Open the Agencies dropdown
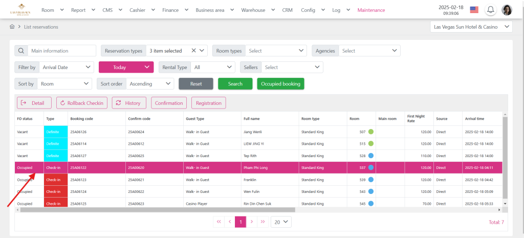 click(369, 51)
